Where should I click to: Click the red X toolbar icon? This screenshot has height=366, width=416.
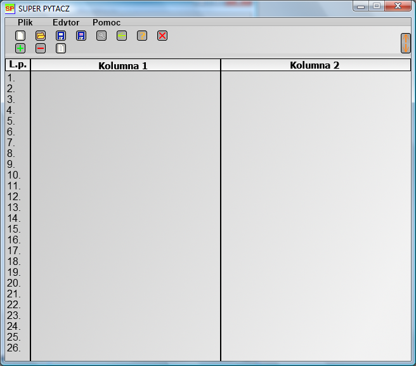162,36
